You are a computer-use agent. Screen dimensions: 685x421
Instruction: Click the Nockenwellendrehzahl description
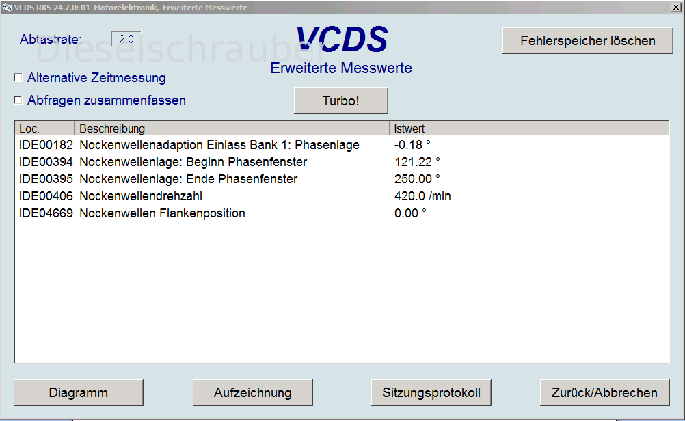pyautogui.click(x=141, y=196)
